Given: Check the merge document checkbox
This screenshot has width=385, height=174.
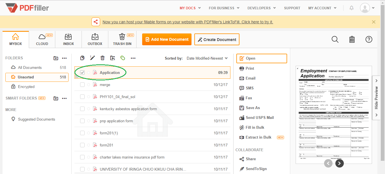Looking at the screenshot, I should pos(82,85).
